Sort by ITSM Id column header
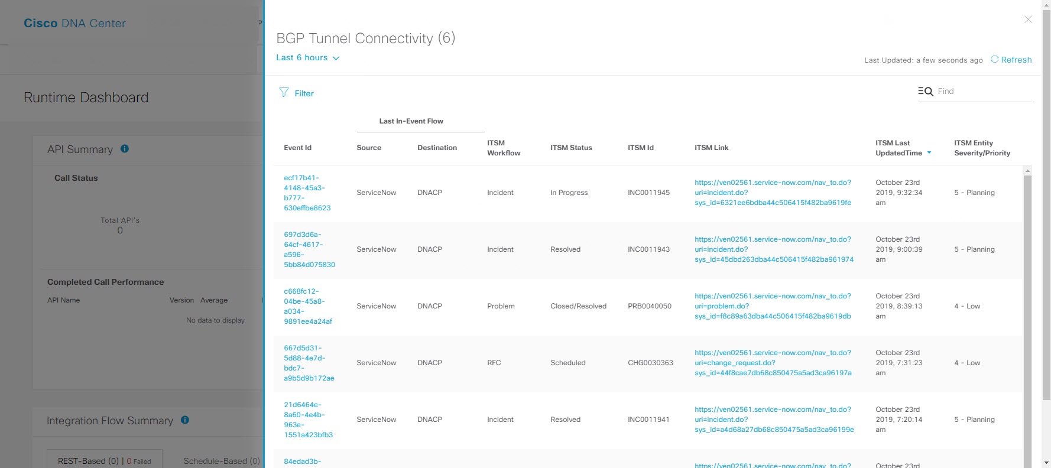The height and width of the screenshot is (468, 1051). 641,148
